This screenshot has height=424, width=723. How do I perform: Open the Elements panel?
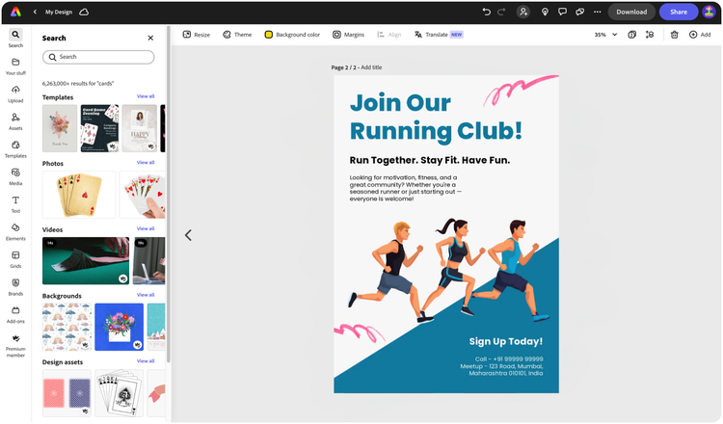click(x=15, y=232)
